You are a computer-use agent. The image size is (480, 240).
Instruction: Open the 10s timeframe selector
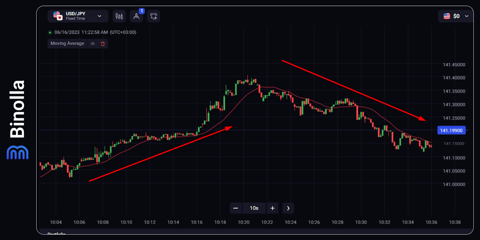click(x=254, y=208)
